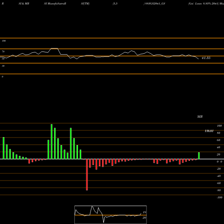This screenshot has height=224, width=224.
Task: Click the MR axis label -100
Action: (219, 198)
